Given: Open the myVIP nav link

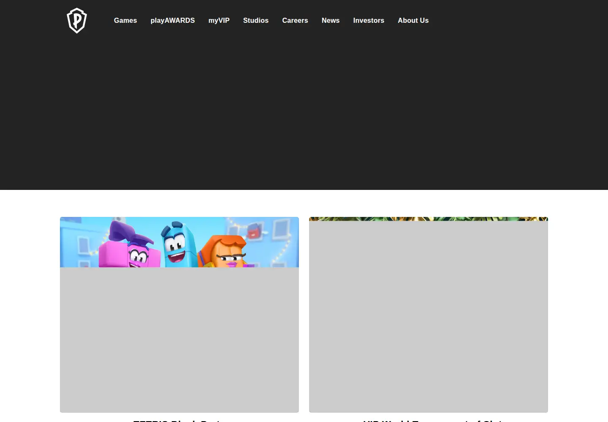Looking at the screenshot, I should [x=219, y=20].
